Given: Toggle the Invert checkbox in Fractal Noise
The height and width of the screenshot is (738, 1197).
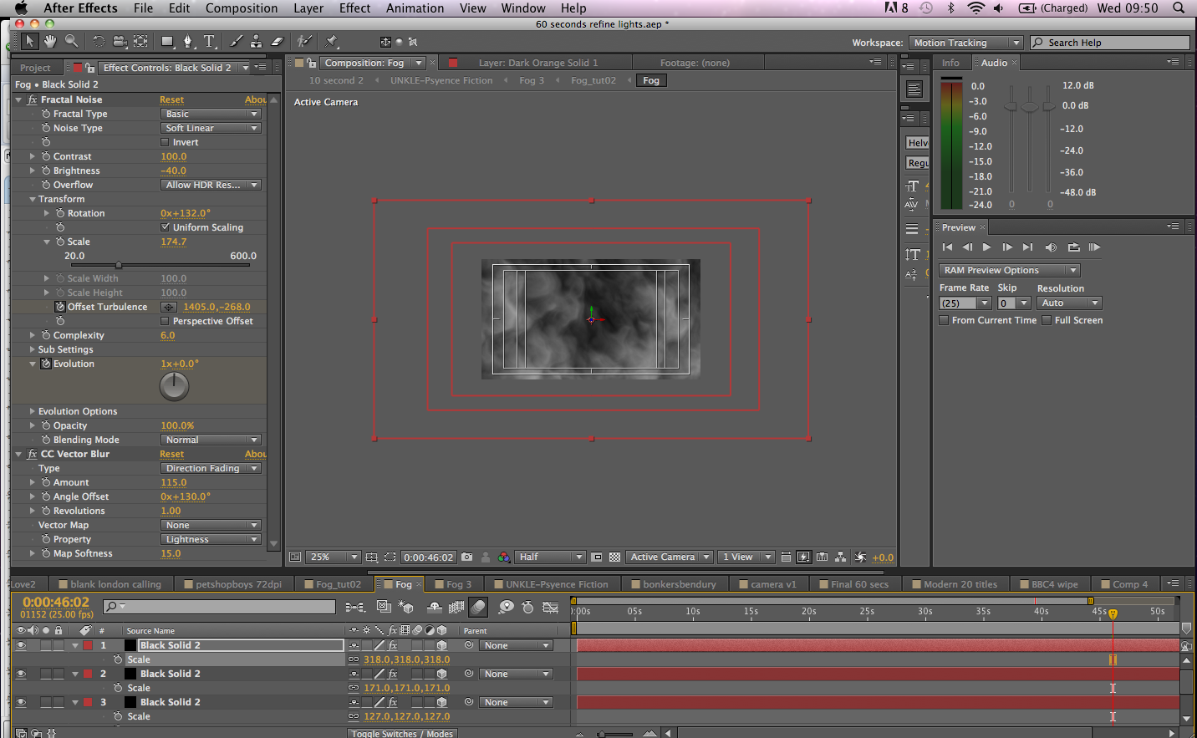Looking at the screenshot, I should [x=165, y=142].
